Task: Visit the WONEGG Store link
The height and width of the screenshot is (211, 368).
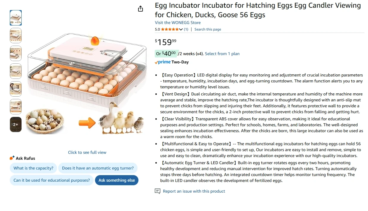Action: (x=178, y=23)
